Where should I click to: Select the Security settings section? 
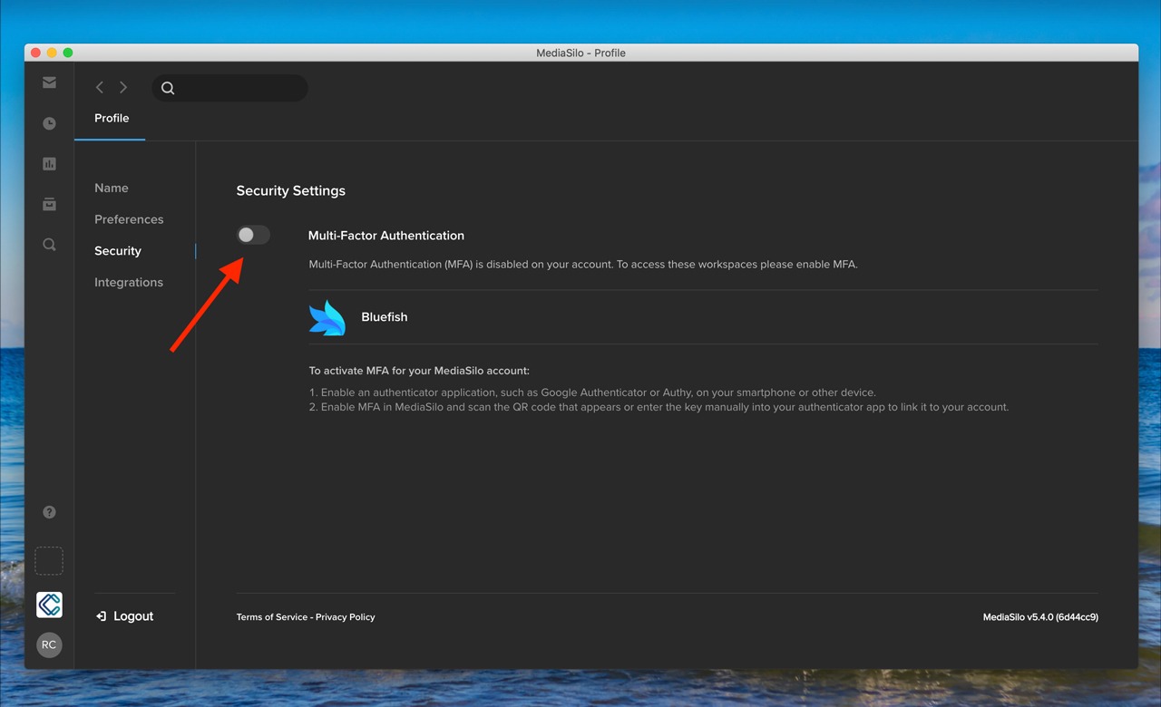pyautogui.click(x=118, y=251)
